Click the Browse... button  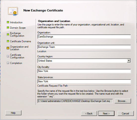click(x=123, y=101)
